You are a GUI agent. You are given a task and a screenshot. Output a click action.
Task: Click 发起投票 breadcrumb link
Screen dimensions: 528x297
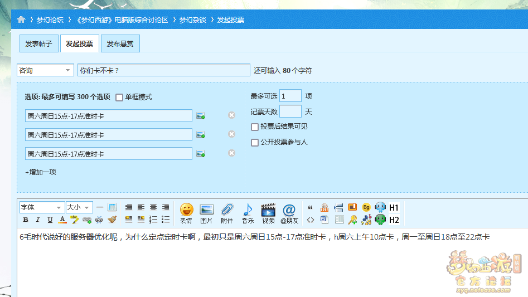click(231, 20)
